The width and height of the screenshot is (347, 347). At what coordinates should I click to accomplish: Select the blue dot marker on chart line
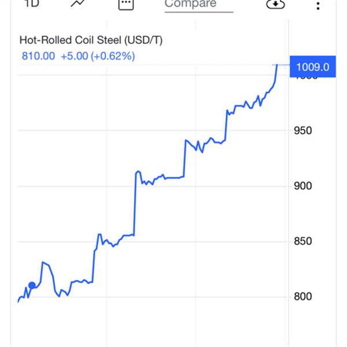click(32, 286)
